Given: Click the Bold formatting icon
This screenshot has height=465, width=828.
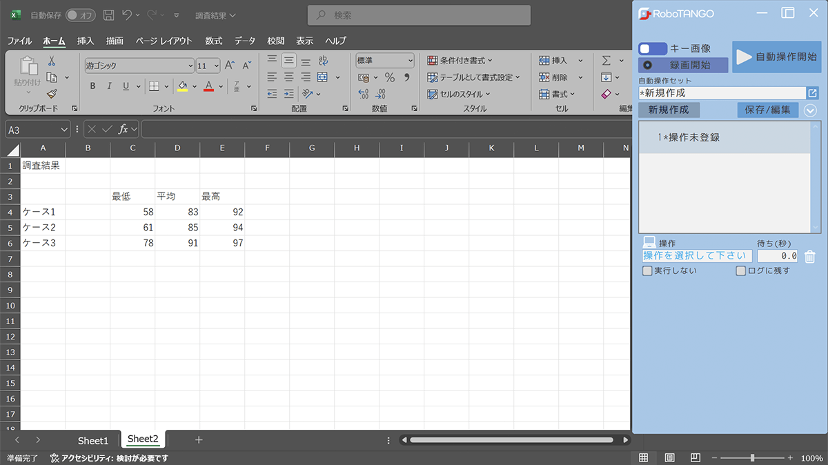Looking at the screenshot, I should coord(92,86).
